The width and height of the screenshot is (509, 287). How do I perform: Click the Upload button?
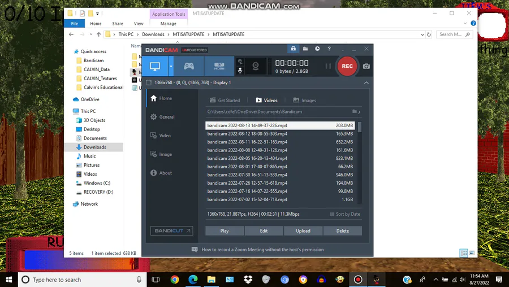pyautogui.click(x=303, y=231)
